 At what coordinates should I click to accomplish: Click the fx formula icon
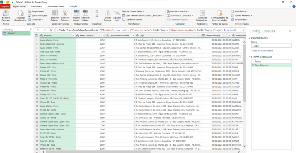[x=51, y=30]
